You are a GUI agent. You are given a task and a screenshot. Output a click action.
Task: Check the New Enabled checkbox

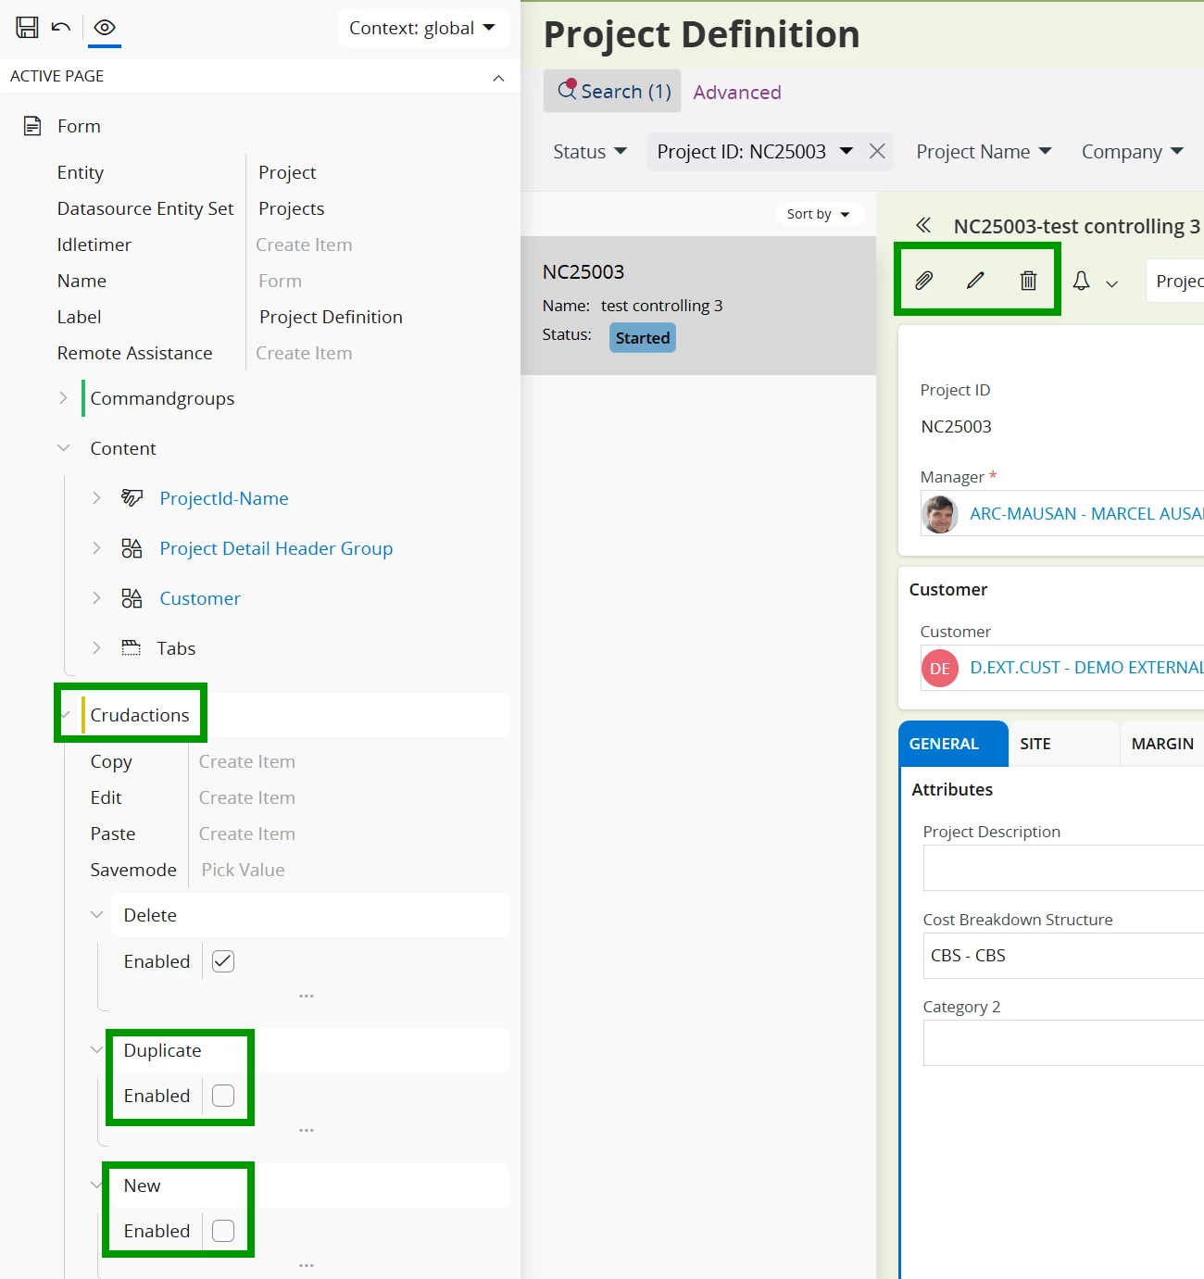click(223, 1231)
